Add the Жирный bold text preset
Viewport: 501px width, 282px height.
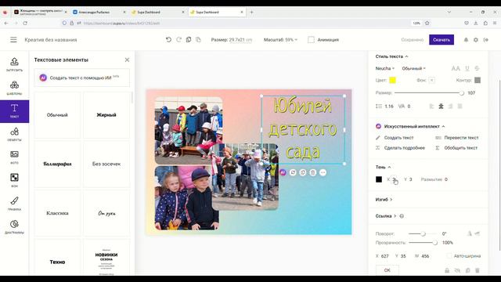click(106, 115)
